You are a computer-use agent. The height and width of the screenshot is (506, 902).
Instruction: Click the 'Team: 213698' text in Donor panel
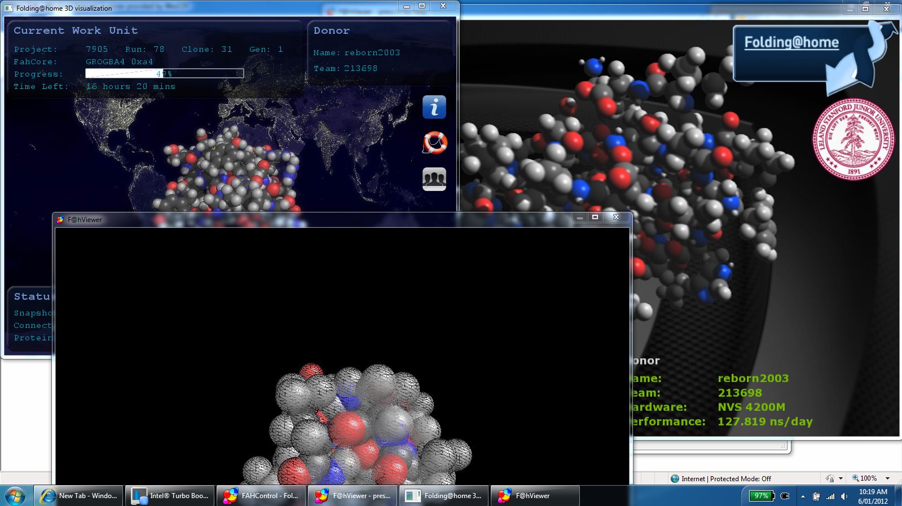point(345,68)
